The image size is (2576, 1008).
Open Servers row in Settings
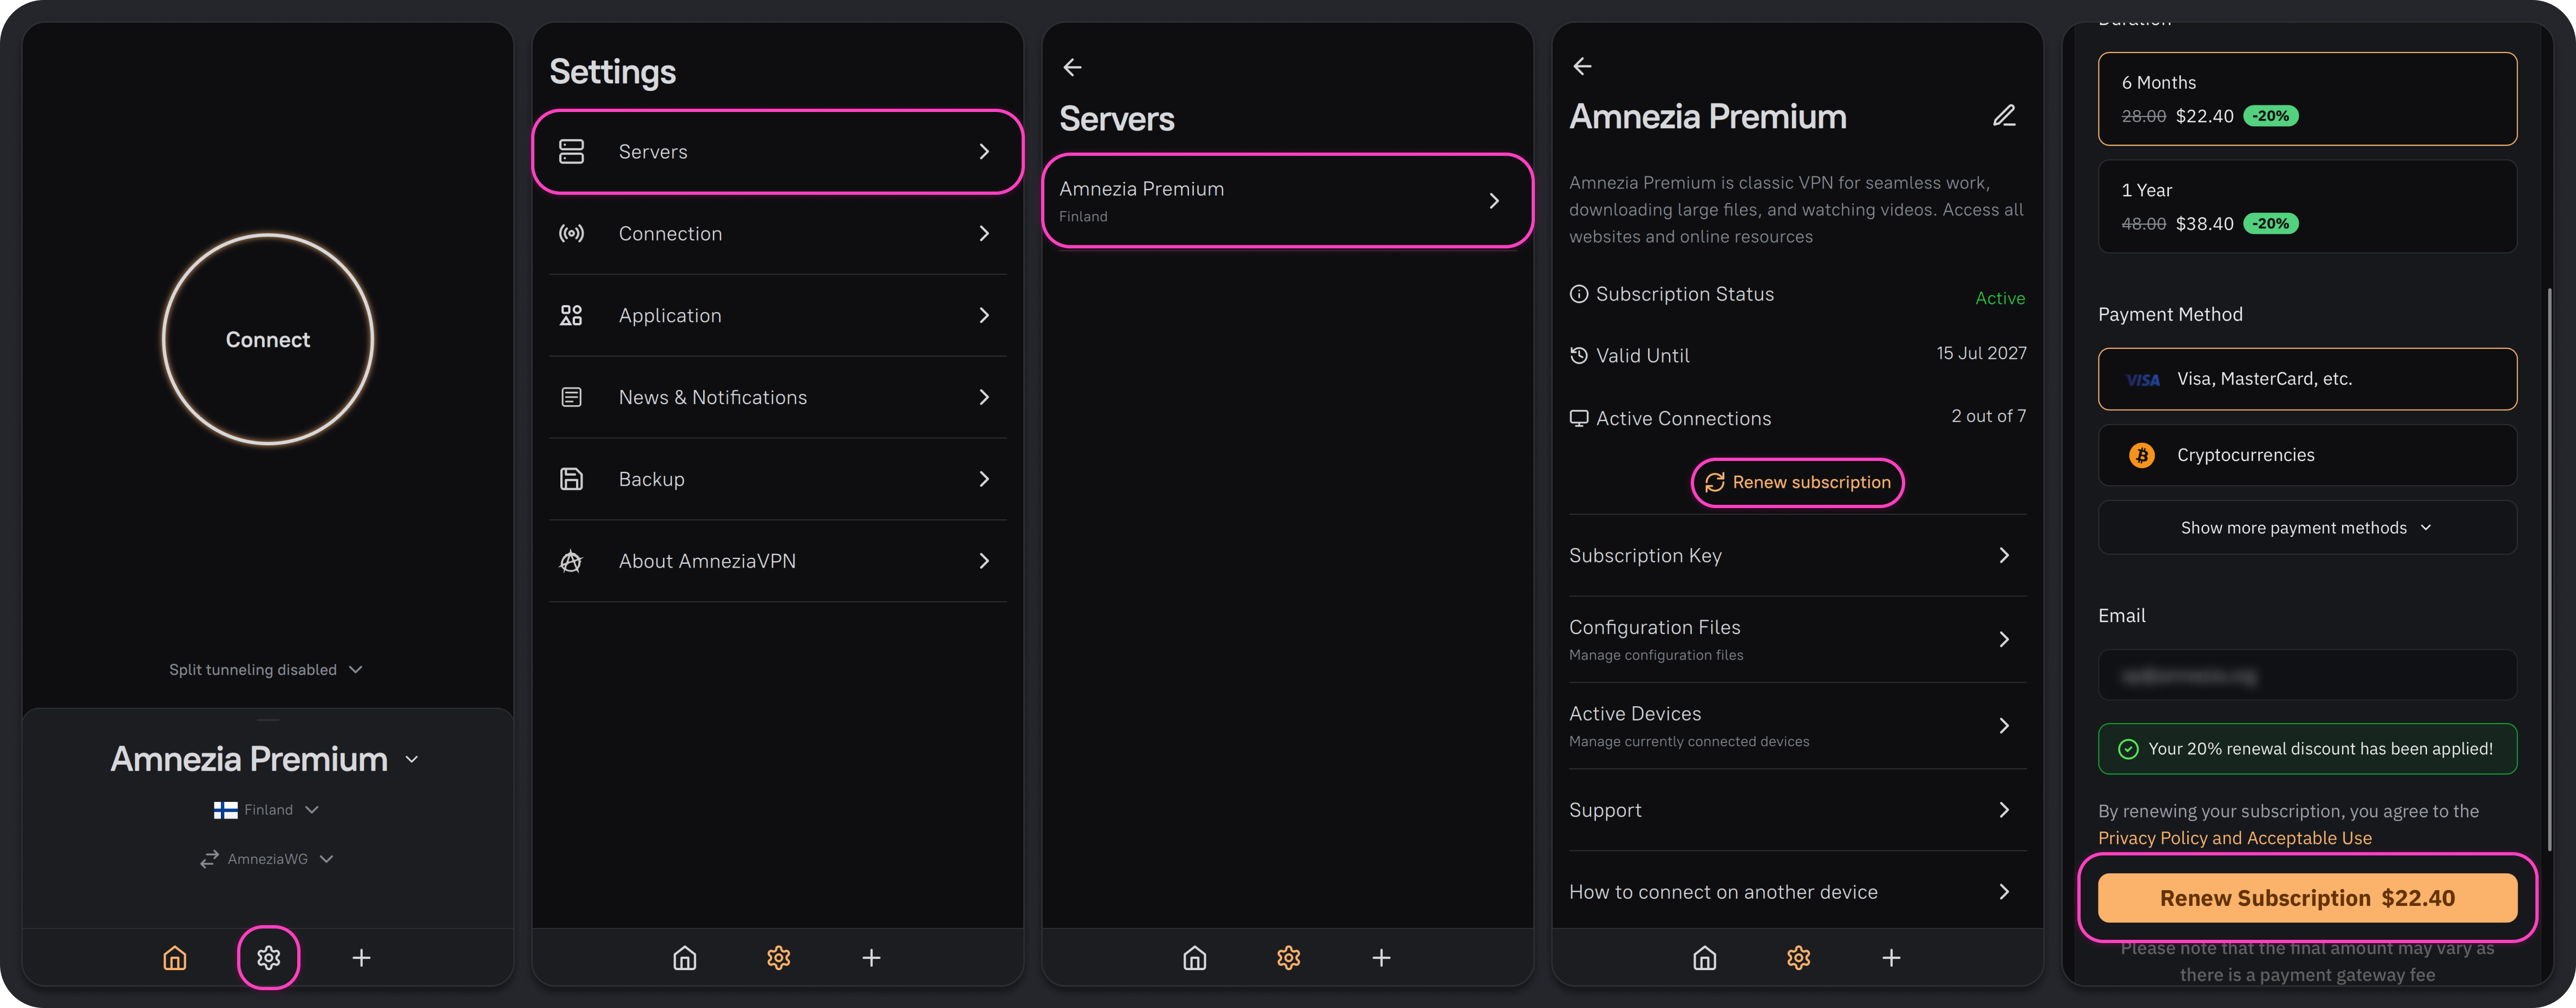coord(778,152)
